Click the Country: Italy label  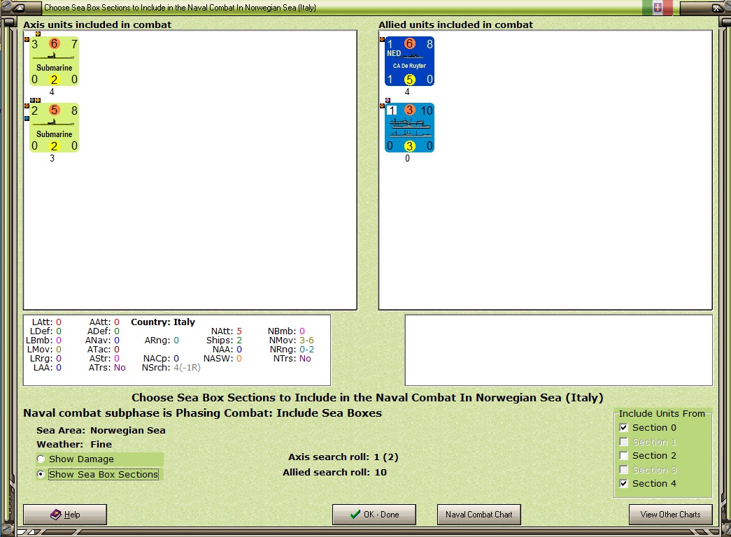(x=163, y=322)
